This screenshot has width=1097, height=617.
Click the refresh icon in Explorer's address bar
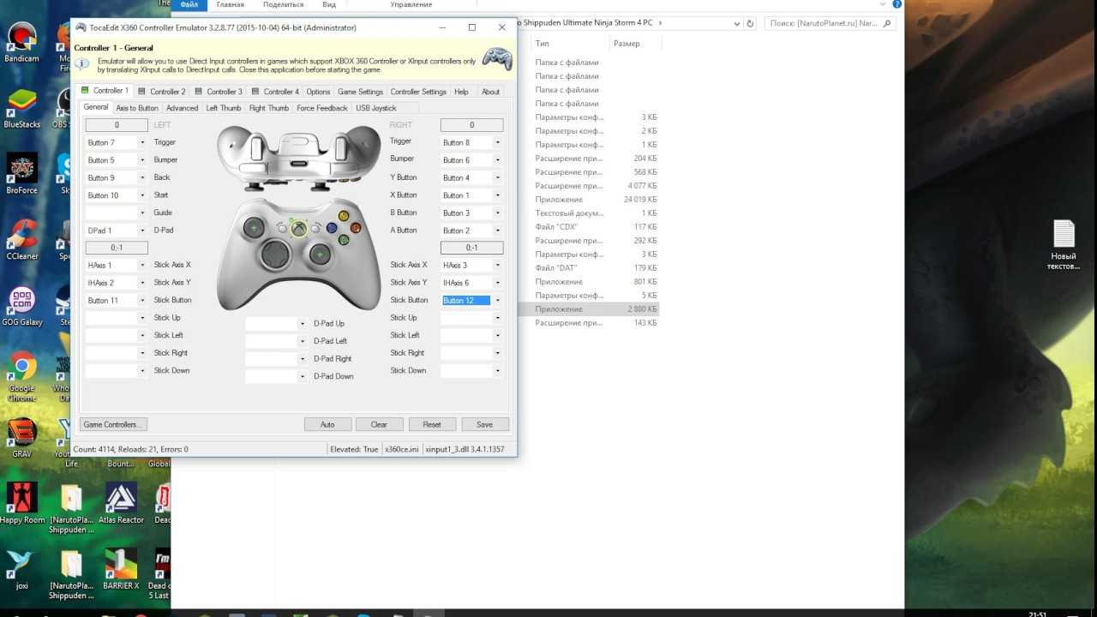pos(751,24)
